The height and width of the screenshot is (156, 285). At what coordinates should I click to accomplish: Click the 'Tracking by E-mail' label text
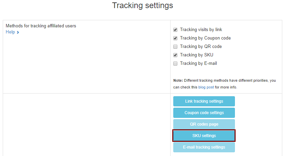tap(198, 63)
